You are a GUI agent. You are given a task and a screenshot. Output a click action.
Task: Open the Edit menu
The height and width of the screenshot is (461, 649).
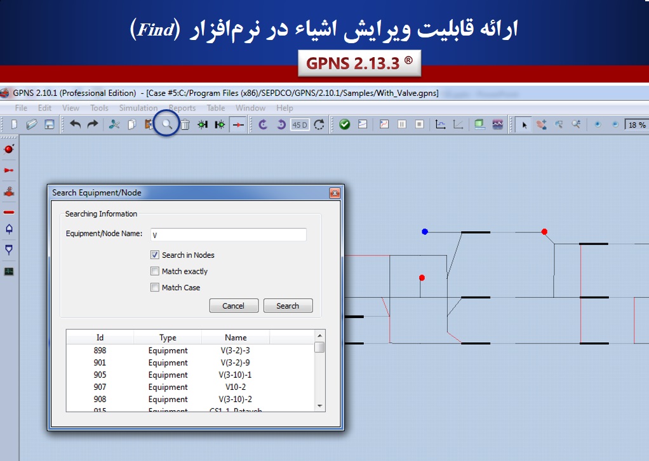[44, 108]
